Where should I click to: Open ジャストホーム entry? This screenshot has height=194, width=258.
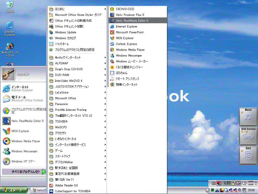tap(77, 44)
